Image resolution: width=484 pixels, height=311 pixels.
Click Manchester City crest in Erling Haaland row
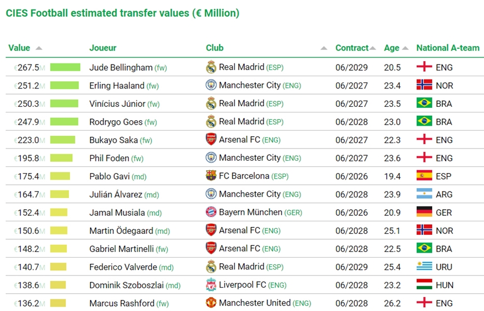pos(211,85)
